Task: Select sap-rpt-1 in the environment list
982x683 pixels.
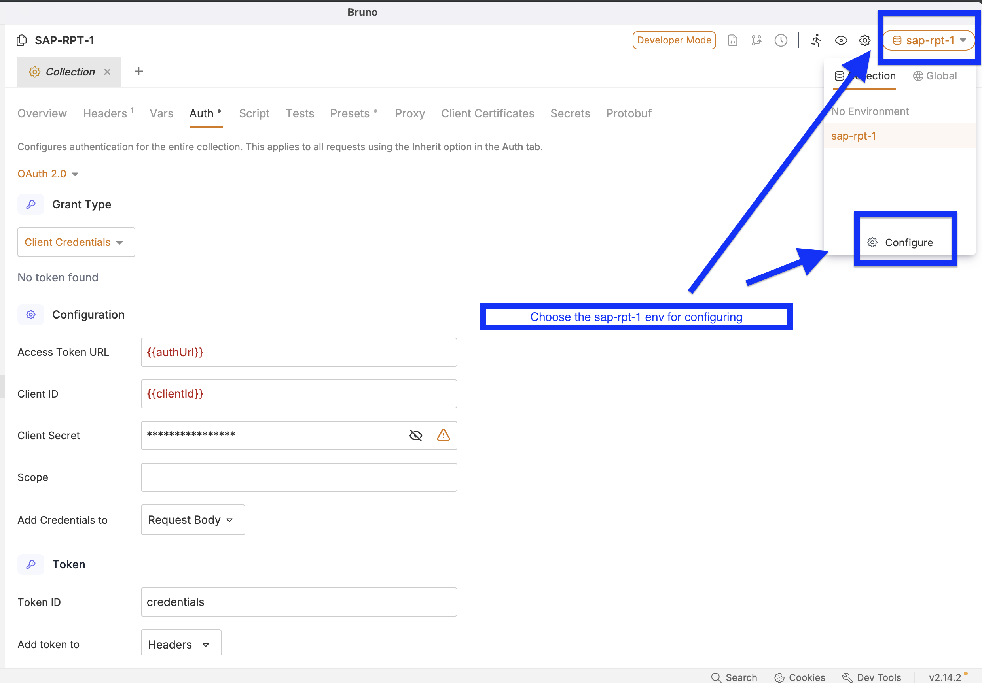Action: [x=899, y=136]
